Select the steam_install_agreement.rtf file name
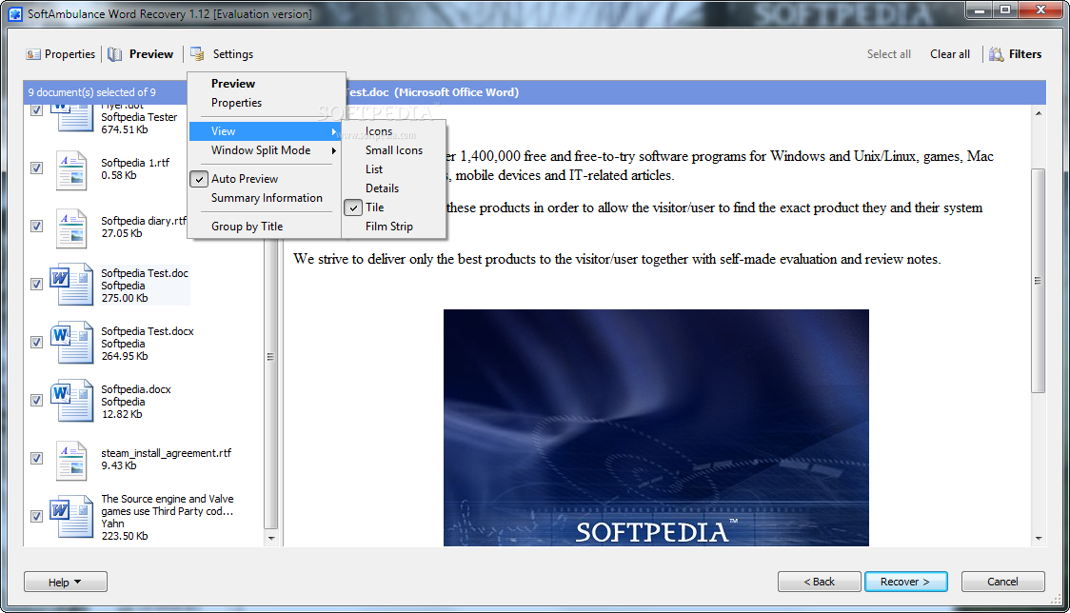 (166, 452)
